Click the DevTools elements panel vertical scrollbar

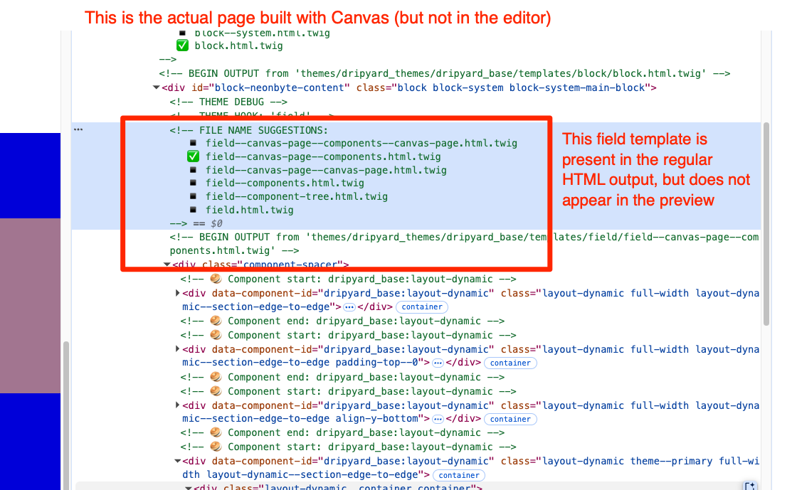click(766, 223)
